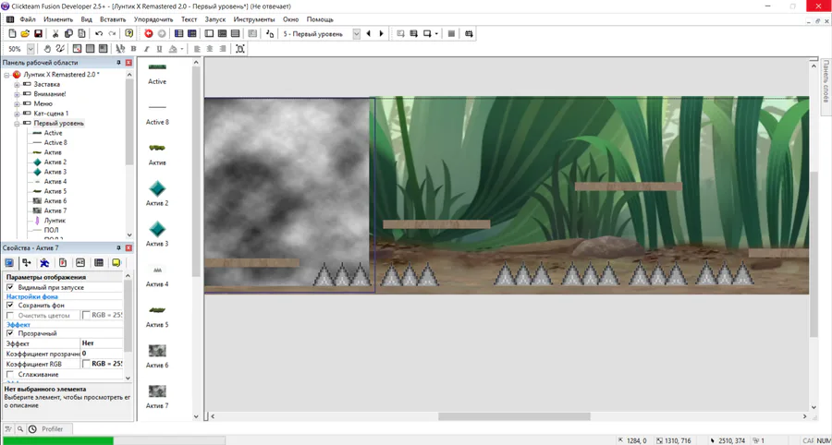Expand the 'Заставка' tree node

17,84
